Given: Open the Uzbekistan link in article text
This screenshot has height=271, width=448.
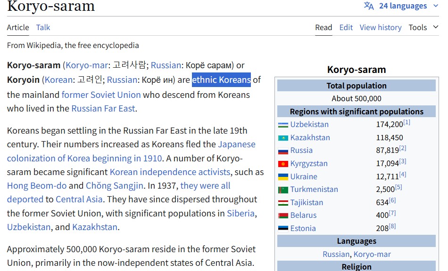Looking at the screenshot, I should 29,227.
